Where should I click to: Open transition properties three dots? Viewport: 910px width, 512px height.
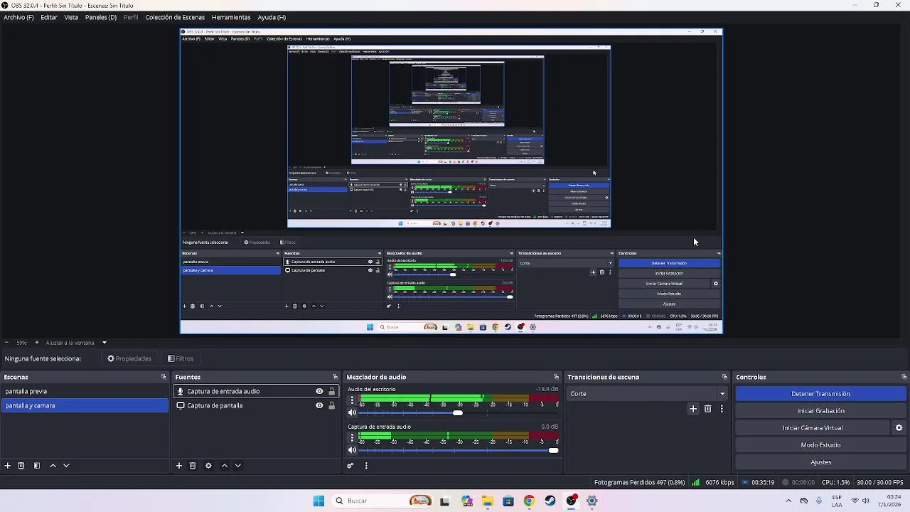[x=722, y=409]
